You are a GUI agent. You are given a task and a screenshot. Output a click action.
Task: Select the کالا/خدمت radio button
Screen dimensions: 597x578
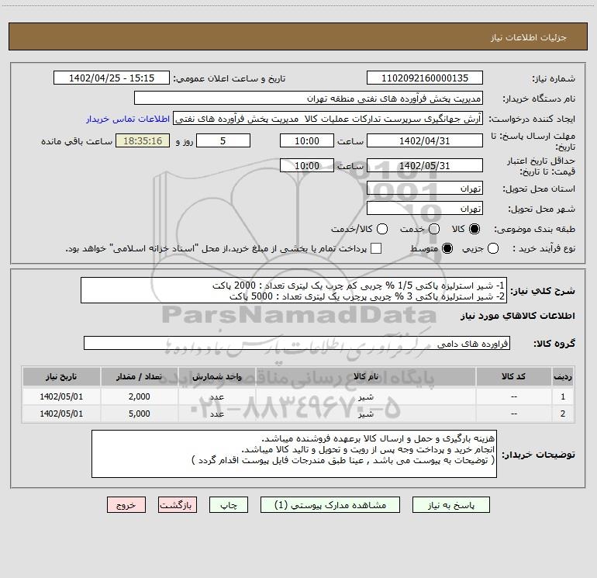(382, 229)
